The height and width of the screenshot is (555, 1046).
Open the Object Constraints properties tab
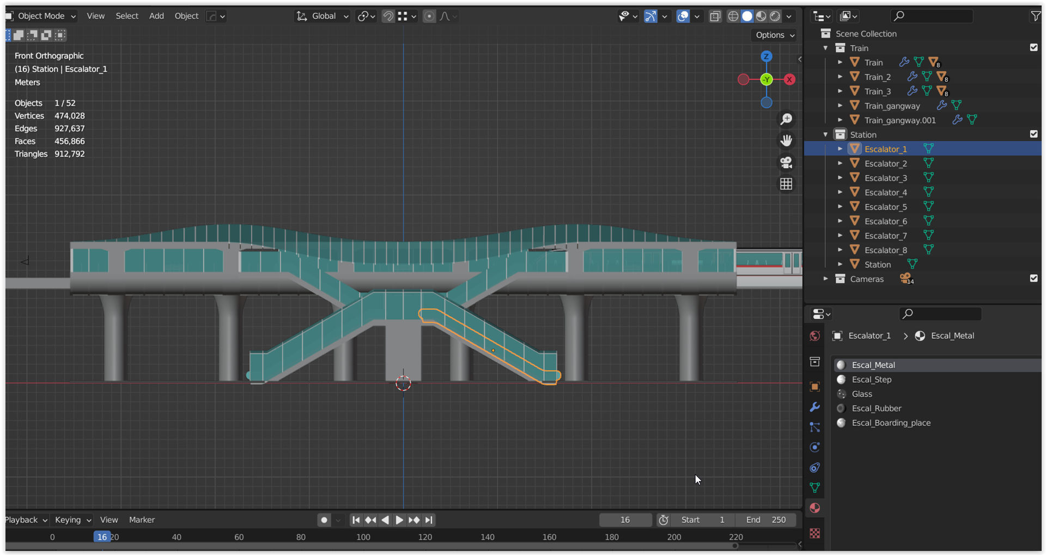point(815,467)
